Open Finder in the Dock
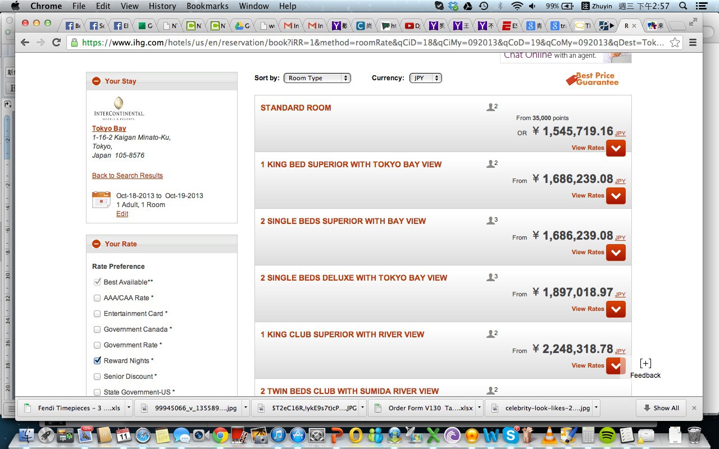Screen dimensions: 719x449 click(28, 435)
